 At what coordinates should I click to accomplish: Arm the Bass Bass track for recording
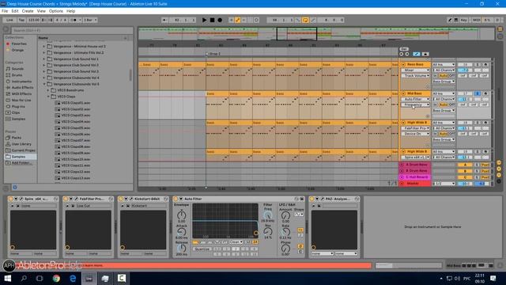tap(485, 65)
